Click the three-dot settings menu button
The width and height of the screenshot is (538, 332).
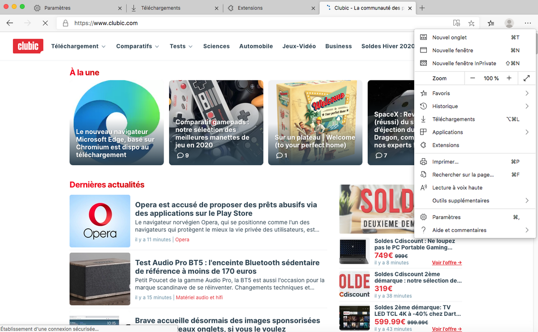[527, 23]
